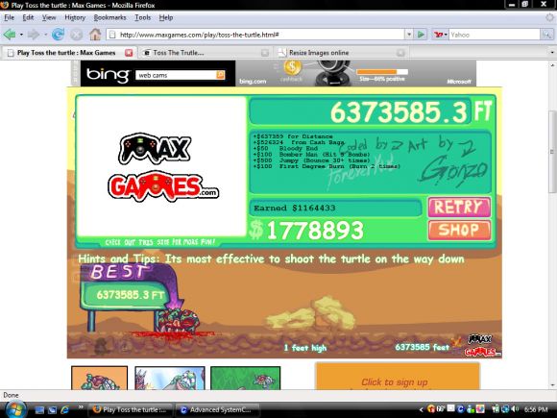Open the Yahoo search engine dropdown
The height and width of the screenshot is (418, 557).
click(x=440, y=35)
